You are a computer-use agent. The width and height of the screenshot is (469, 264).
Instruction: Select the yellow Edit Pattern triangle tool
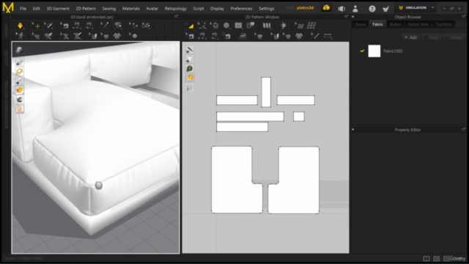[x=190, y=26]
